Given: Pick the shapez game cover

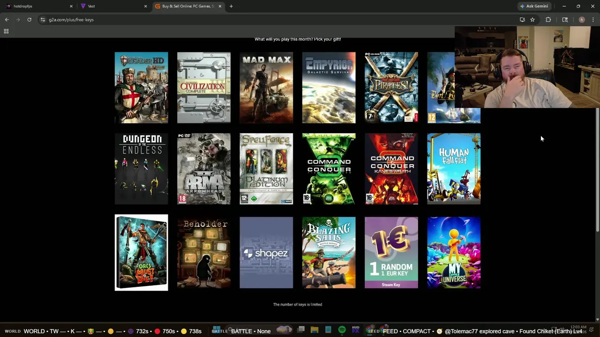Looking at the screenshot, I should (x=266, y=252).
